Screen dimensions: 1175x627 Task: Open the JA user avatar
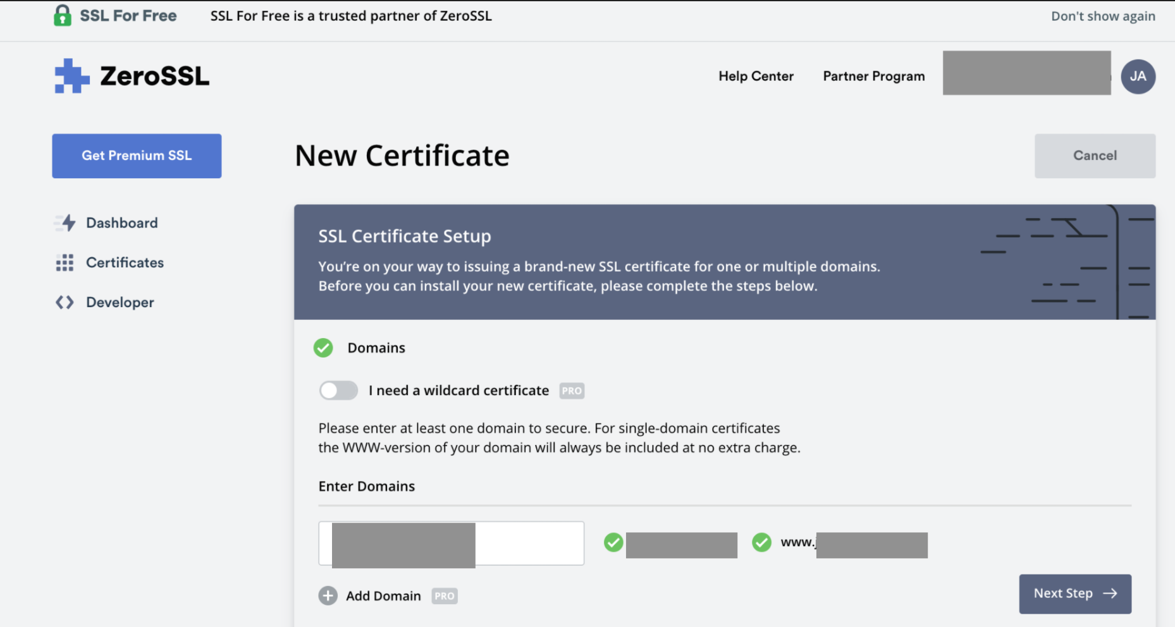click(1138, 76)
